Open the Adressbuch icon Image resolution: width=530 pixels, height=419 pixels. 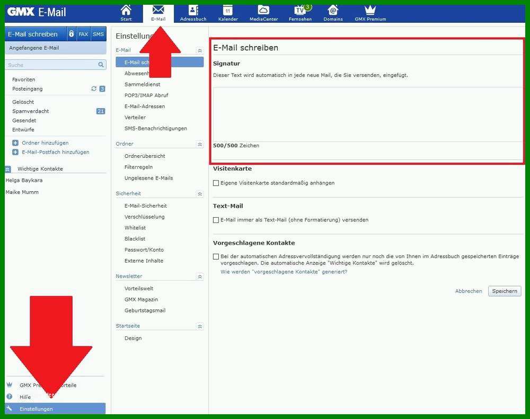click(193, 13)
